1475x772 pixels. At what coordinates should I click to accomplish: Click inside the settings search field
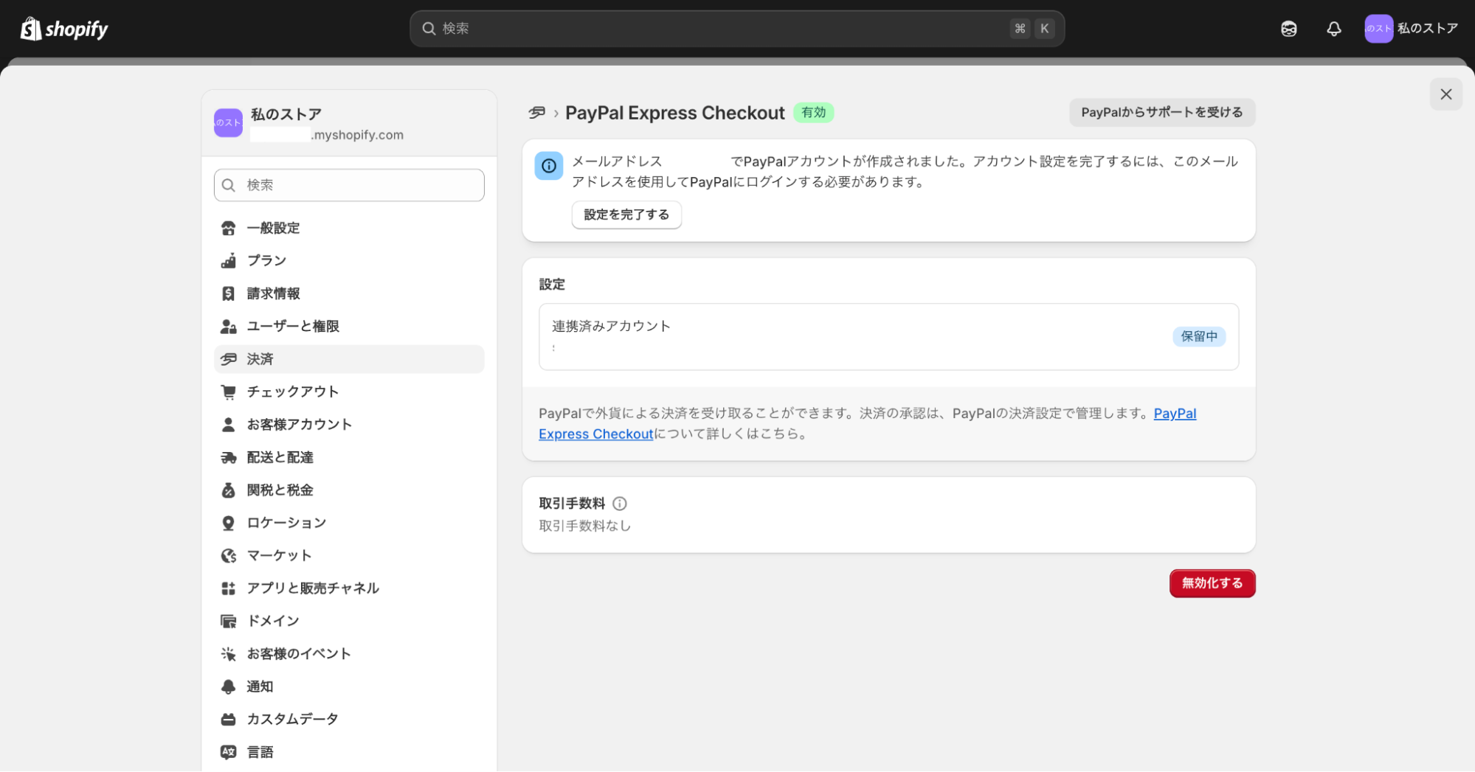pos(348,185)
